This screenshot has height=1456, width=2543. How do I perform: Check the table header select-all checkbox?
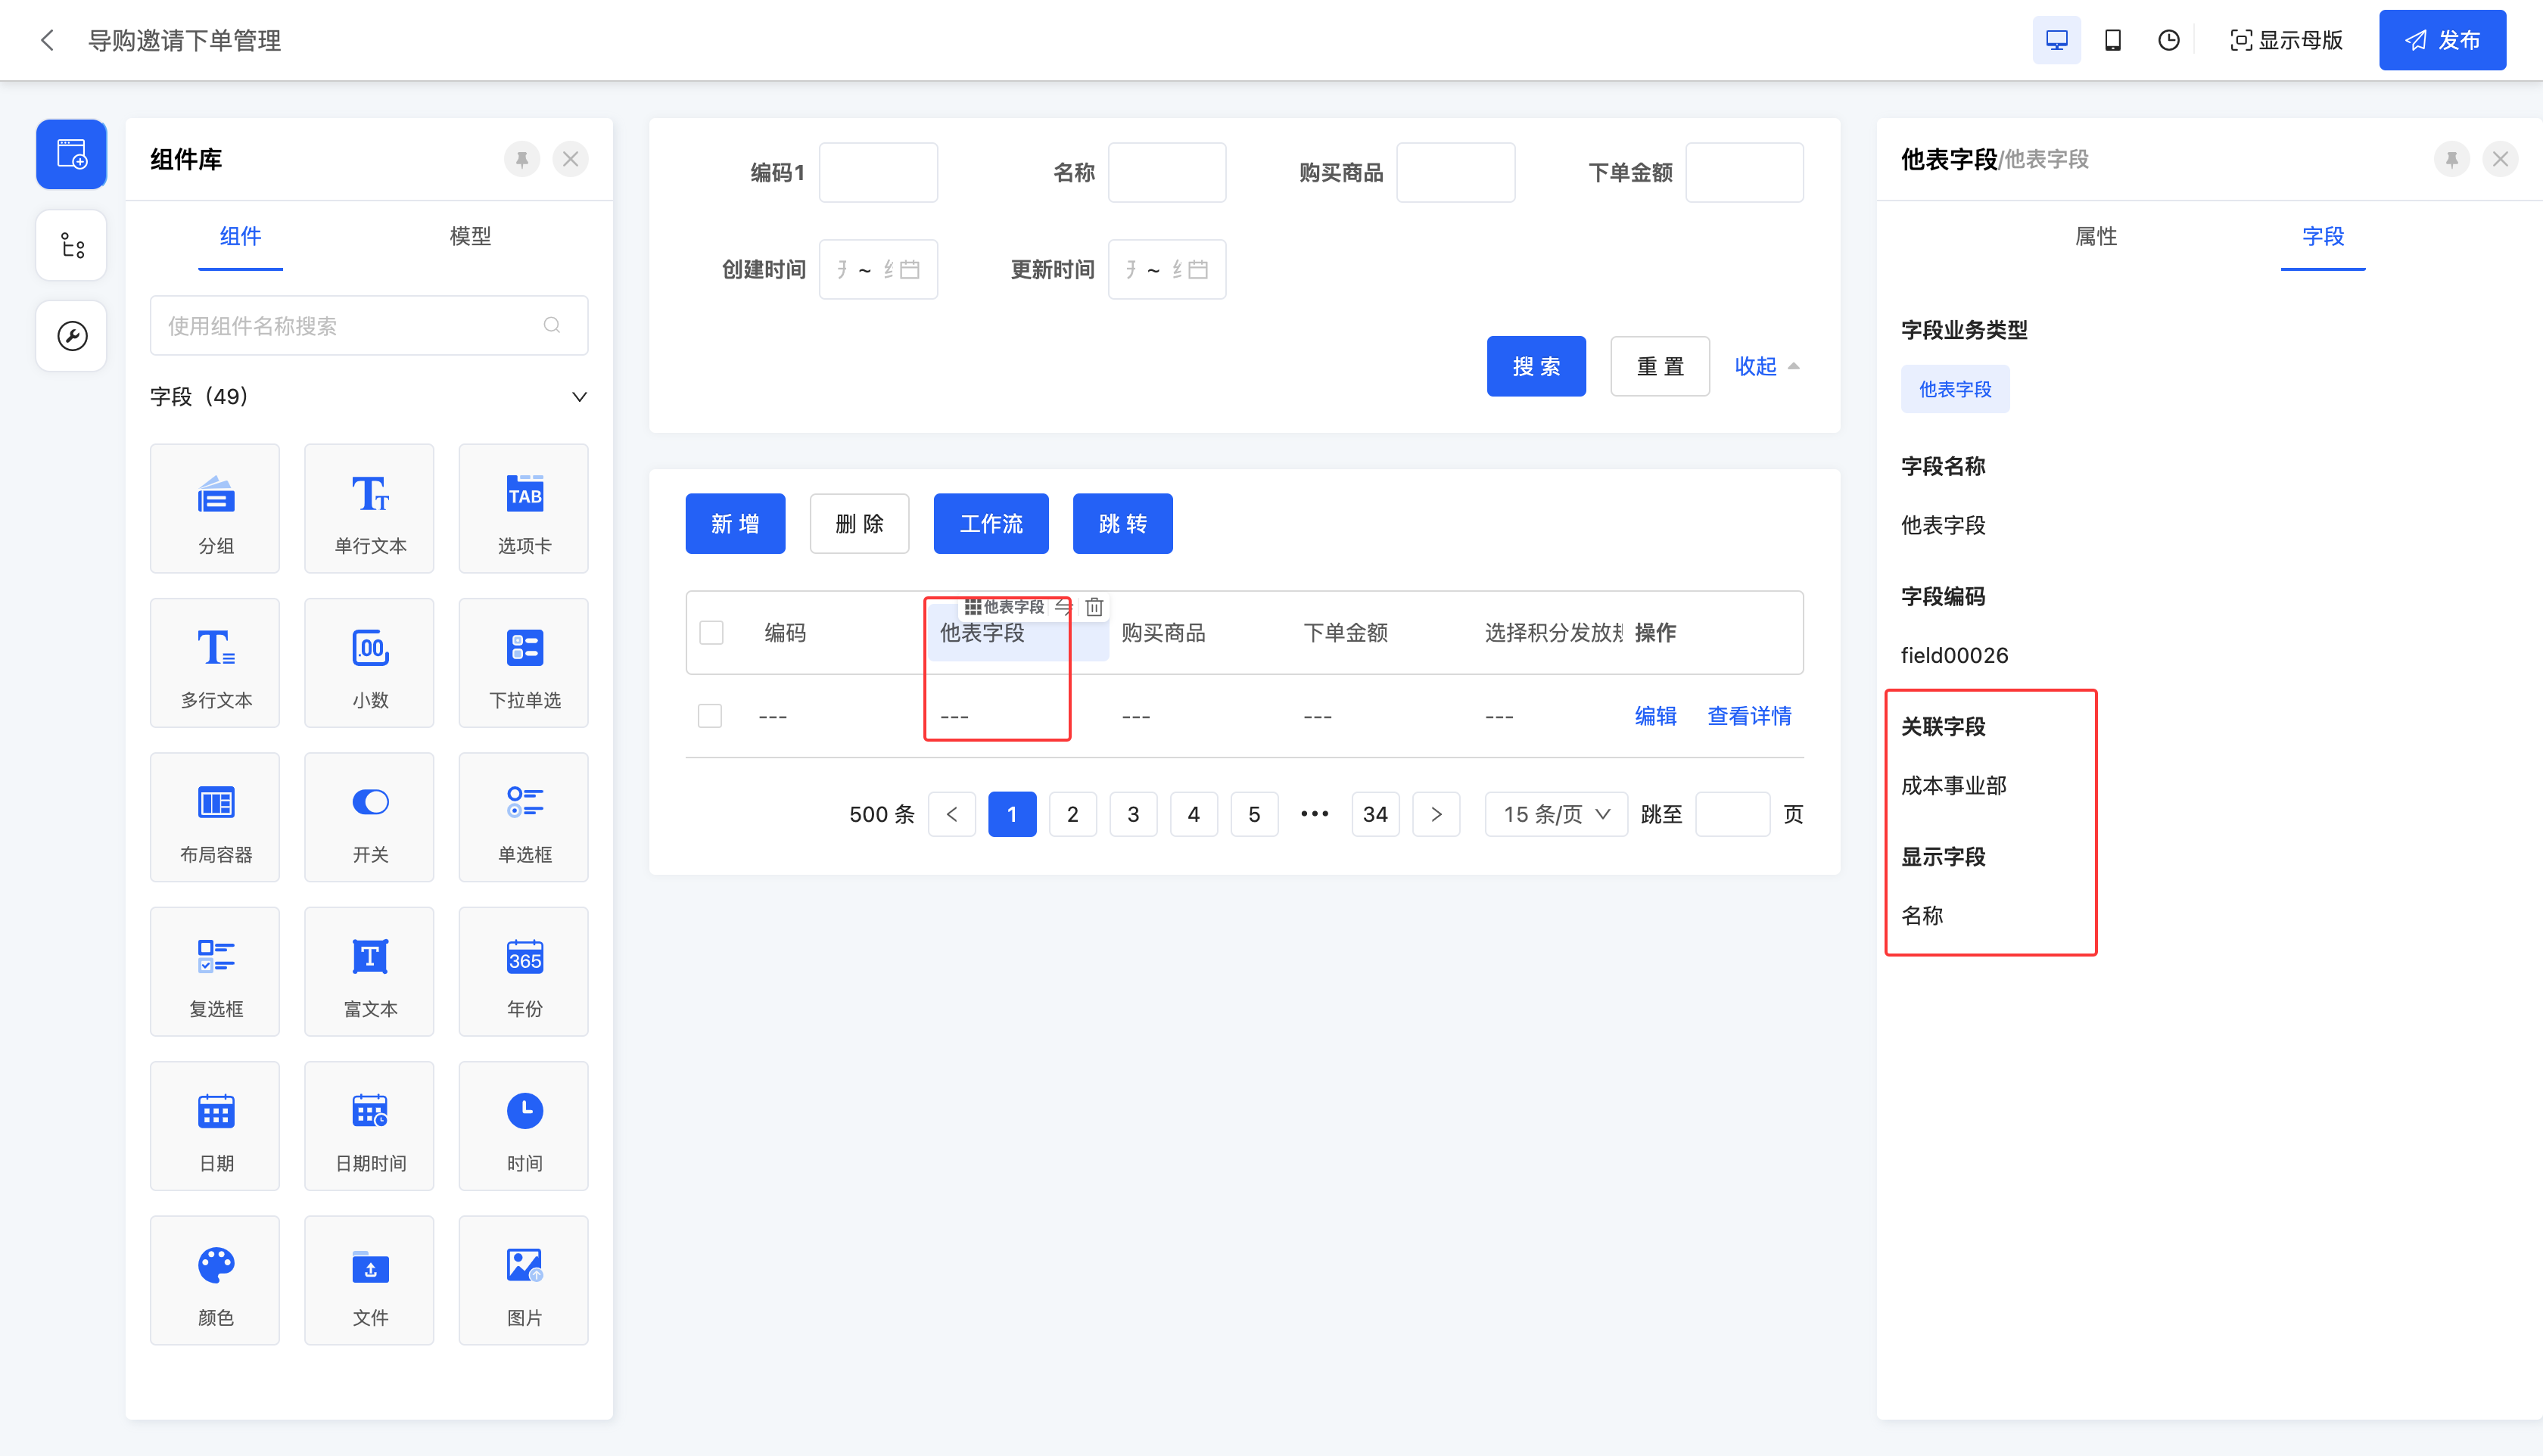(x=711, y=633)
